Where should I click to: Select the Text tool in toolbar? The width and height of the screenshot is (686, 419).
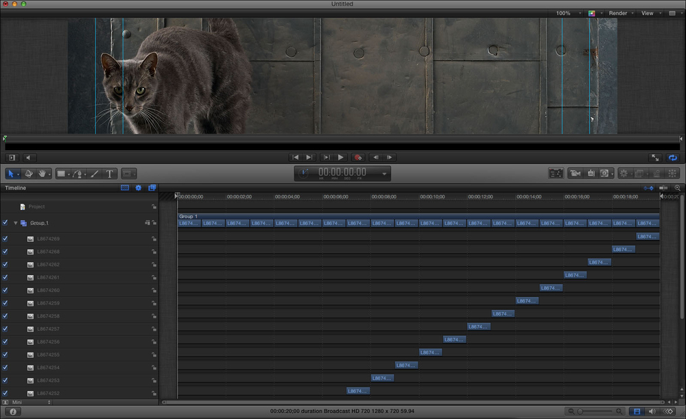click(x=109, y=173)
